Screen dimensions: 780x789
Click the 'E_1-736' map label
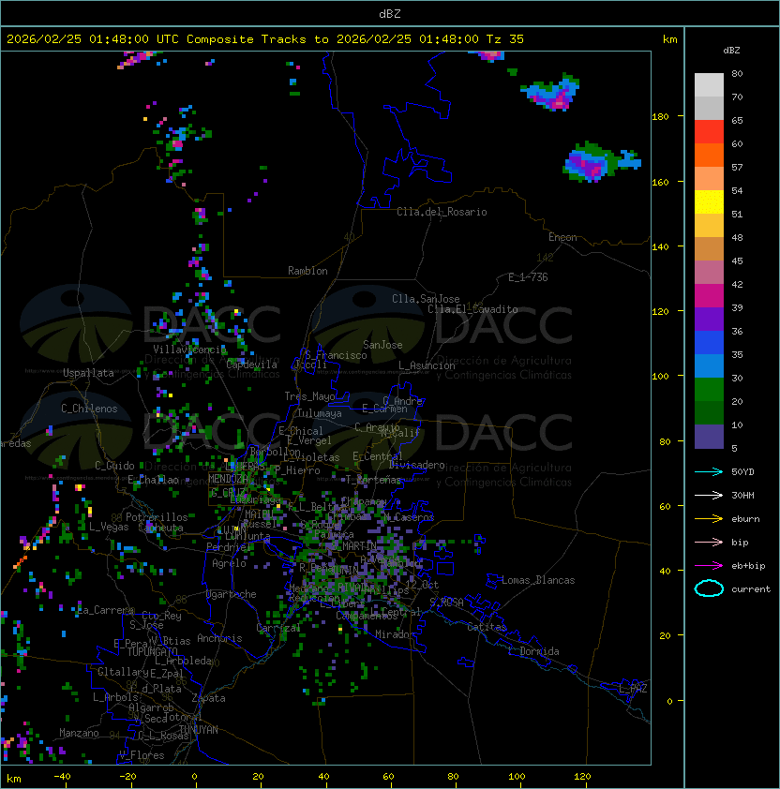click(x=528, y=277)
